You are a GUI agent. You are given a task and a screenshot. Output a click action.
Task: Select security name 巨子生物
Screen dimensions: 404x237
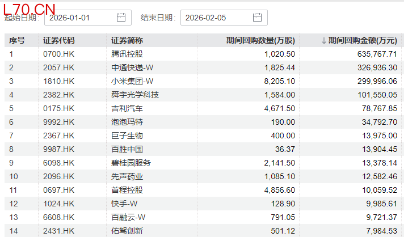coord(127,136)
